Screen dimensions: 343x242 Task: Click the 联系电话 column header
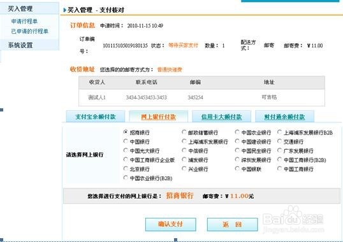coord(147,82)
